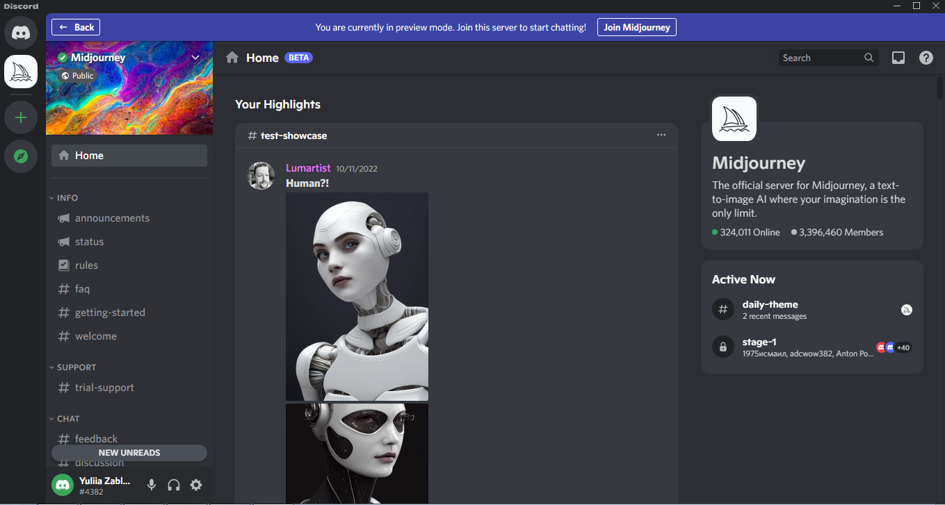Open the inbox icon in header

[x=898, y=58]
